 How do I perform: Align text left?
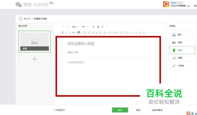point(89,33)
